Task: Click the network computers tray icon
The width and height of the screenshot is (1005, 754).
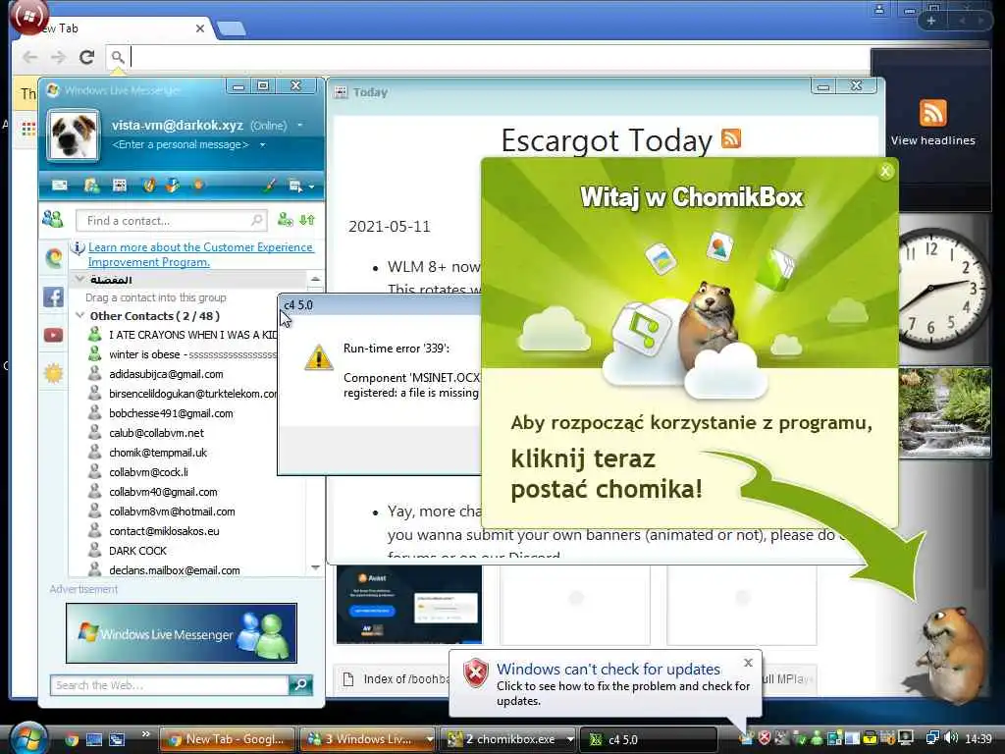Action: 932,738
